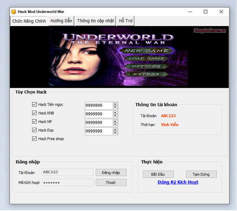Increase the Hack KNB value with up arrow
The width and height of the screenshot is (237, 211).
(x=115, y=112)
